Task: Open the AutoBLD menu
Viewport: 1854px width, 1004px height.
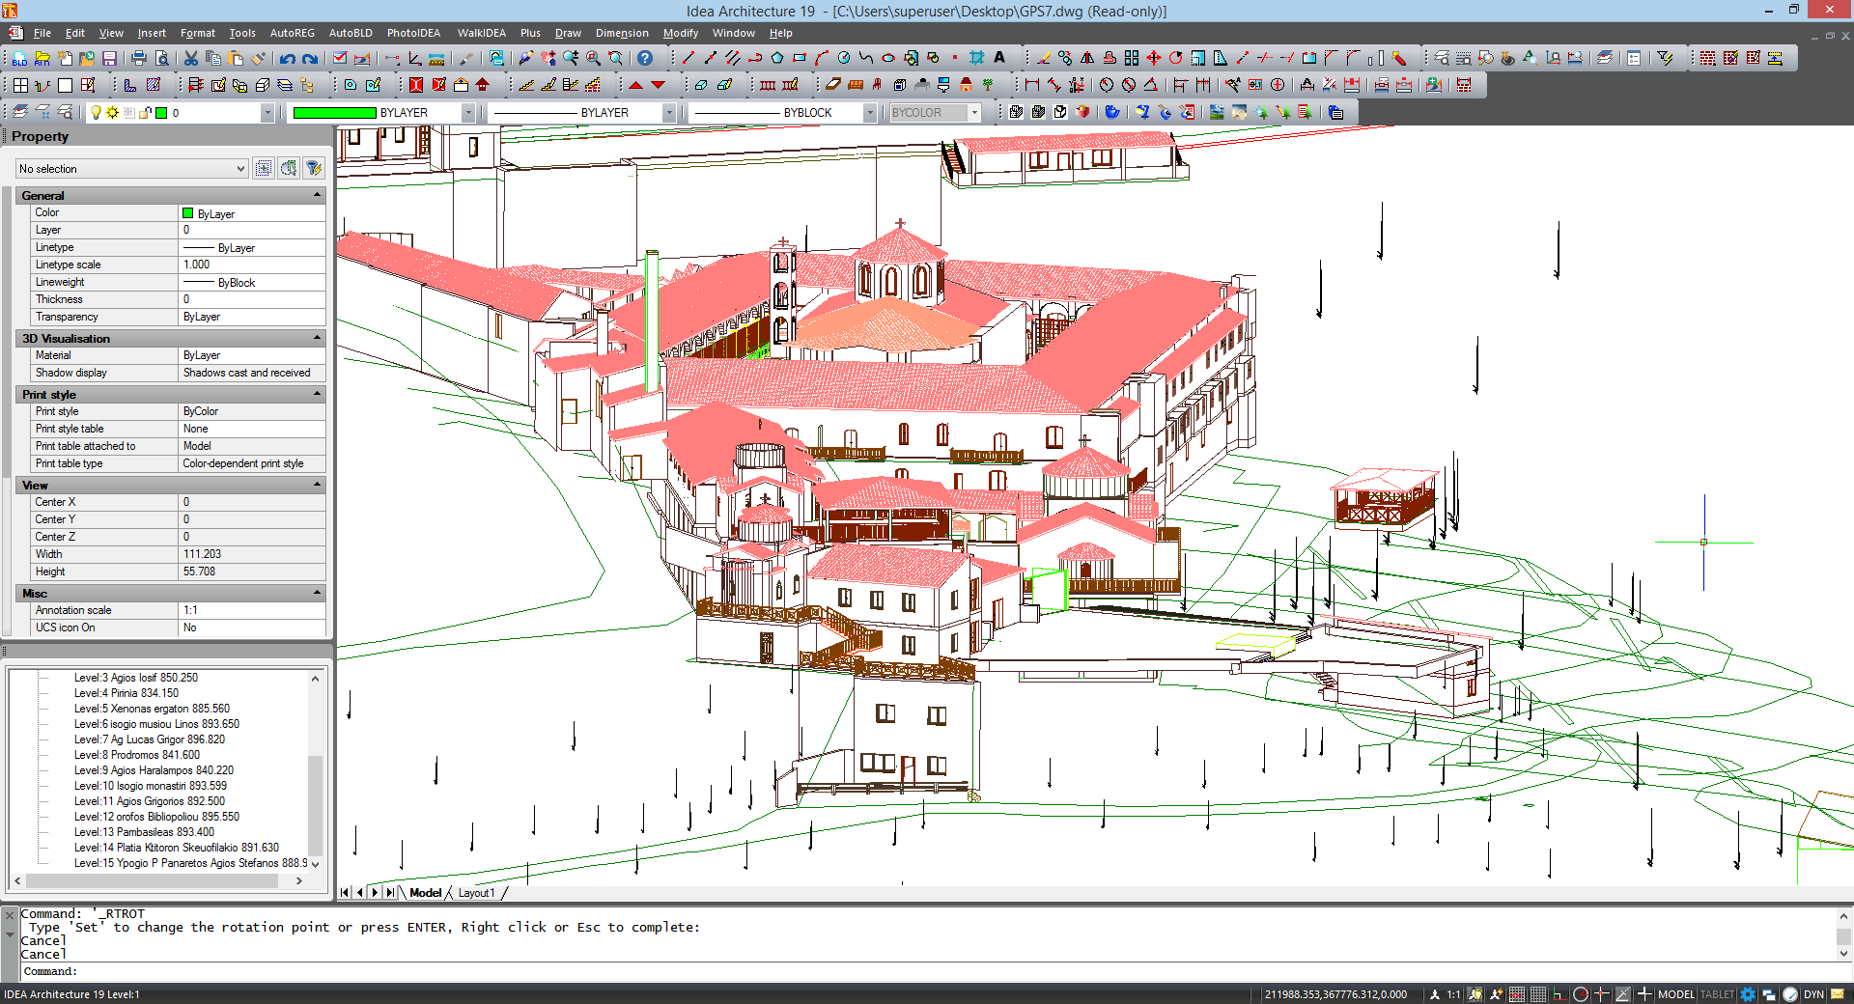Action: [351, 33]
